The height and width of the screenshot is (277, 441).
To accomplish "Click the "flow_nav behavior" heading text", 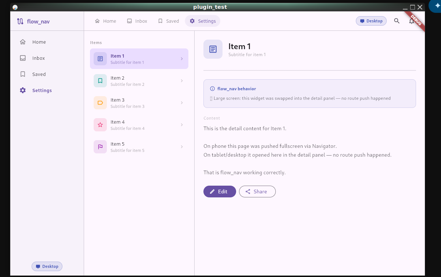I will 236,89.
